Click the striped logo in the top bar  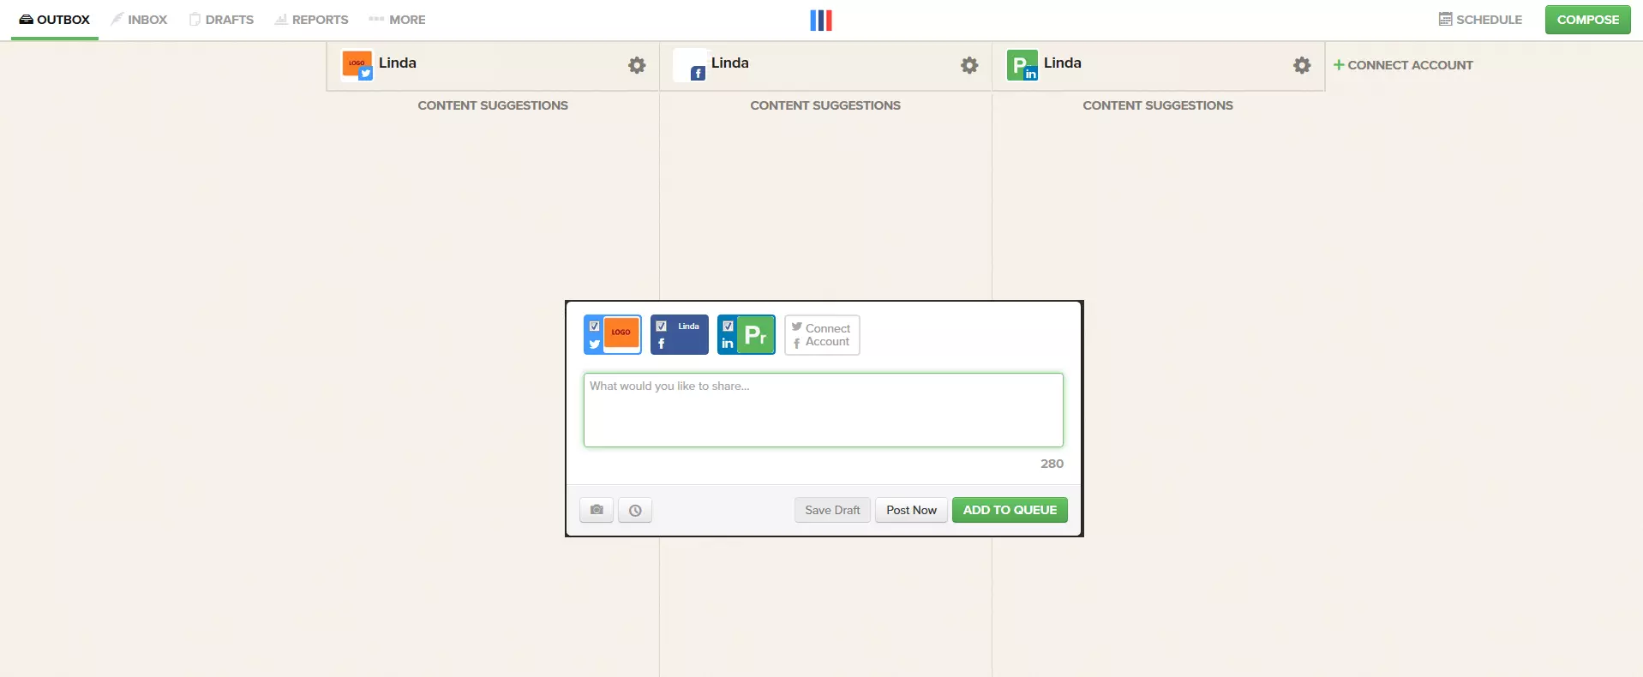point(821,20)
